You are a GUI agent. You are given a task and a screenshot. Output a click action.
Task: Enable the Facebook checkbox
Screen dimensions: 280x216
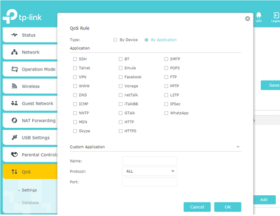[x=121, y=77]
